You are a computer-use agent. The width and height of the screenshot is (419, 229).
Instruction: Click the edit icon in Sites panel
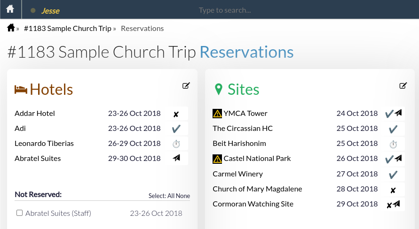click(403, 85)
